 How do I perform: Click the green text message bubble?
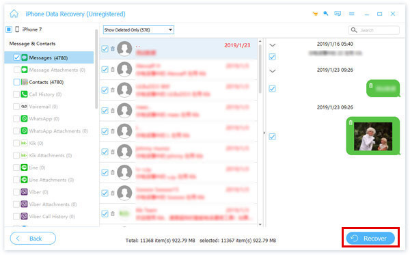click(x=383, y=88)
